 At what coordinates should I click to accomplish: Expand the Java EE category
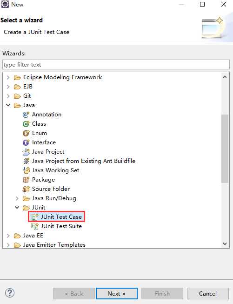[x=8, y=236]
